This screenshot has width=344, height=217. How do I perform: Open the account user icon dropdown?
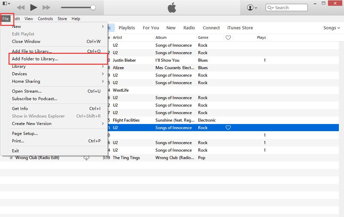click(252, 7)
